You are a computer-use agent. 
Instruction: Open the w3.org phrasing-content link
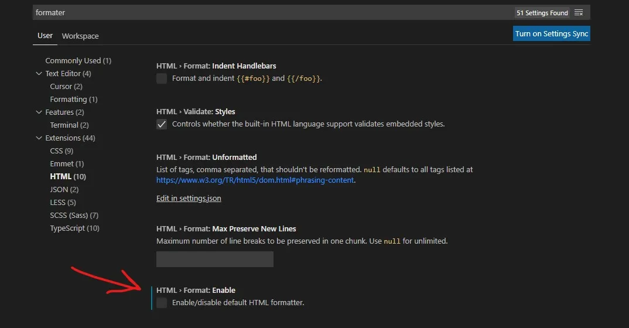[255, 180]
